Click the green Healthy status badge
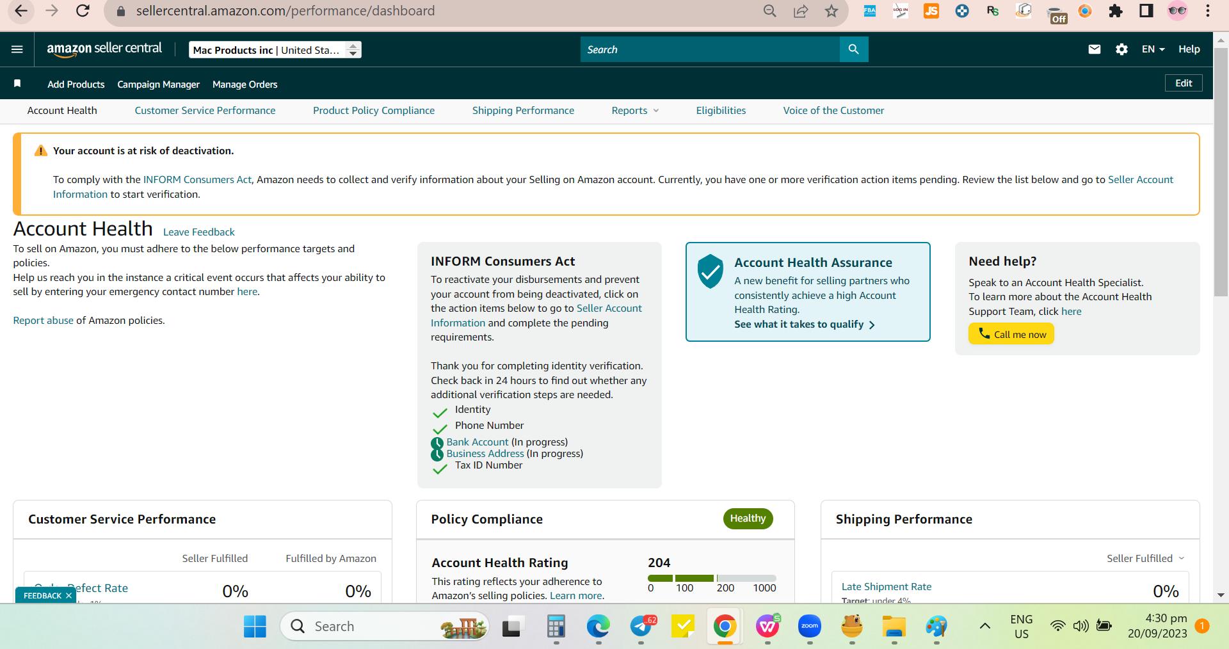 [x=748, y=518]
